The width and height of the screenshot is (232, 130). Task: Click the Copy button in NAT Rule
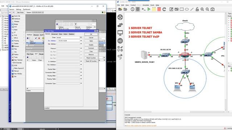click(91, 51)
